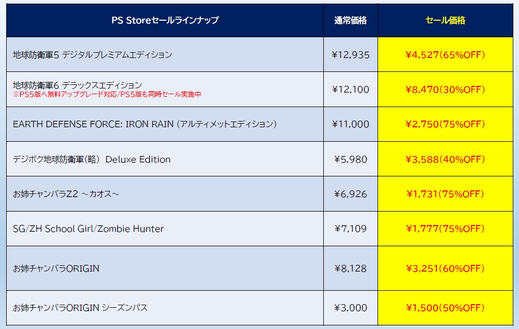Select the 通常価格 column header
This screenshot has width=519, height=329.
(351, 20)
